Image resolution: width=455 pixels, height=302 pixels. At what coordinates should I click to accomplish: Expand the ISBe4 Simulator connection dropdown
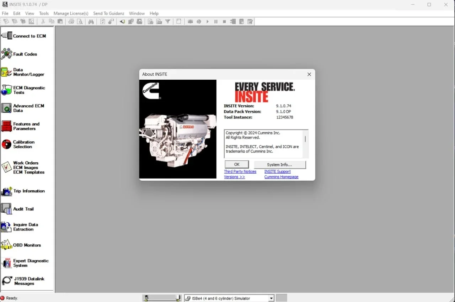271,298
